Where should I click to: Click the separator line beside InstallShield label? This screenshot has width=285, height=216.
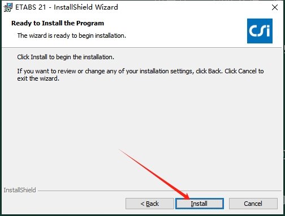[160, 191]
